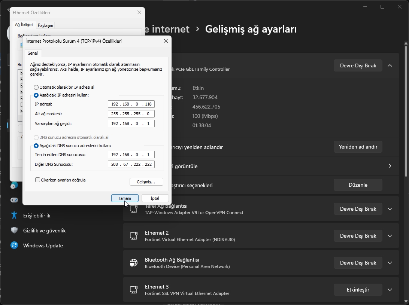Select Aşağıdaki IP adresini kullan option

pos(36,95)
